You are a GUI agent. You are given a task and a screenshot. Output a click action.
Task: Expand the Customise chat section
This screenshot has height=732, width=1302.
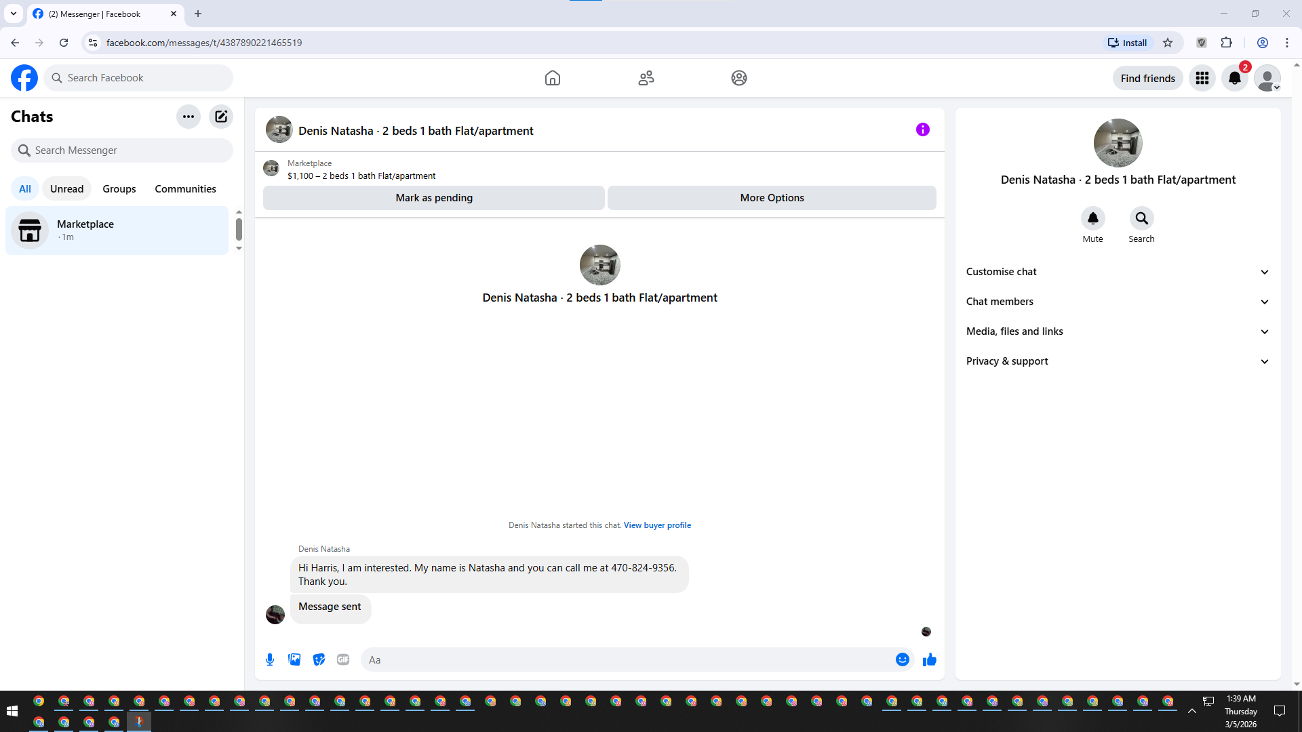1118,272
